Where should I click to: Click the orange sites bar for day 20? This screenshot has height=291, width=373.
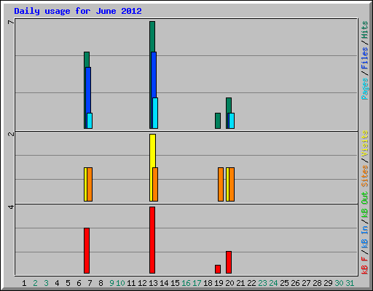(x=232, y=184)
